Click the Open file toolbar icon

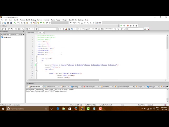(5, 23)
